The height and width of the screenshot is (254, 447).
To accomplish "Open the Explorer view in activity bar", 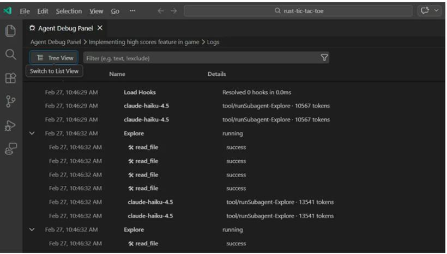I will 10,31.
